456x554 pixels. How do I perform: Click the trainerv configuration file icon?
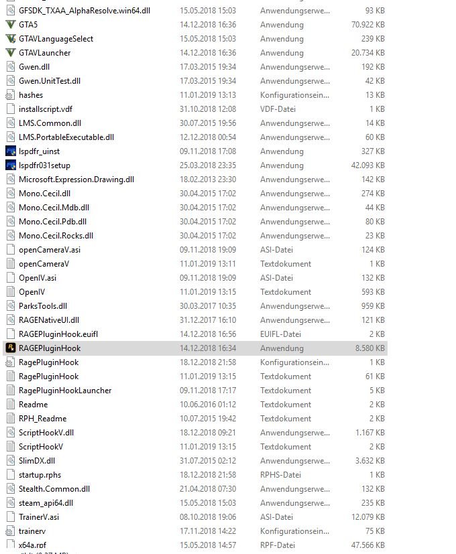pyautogui.click(x=11, y=531)
